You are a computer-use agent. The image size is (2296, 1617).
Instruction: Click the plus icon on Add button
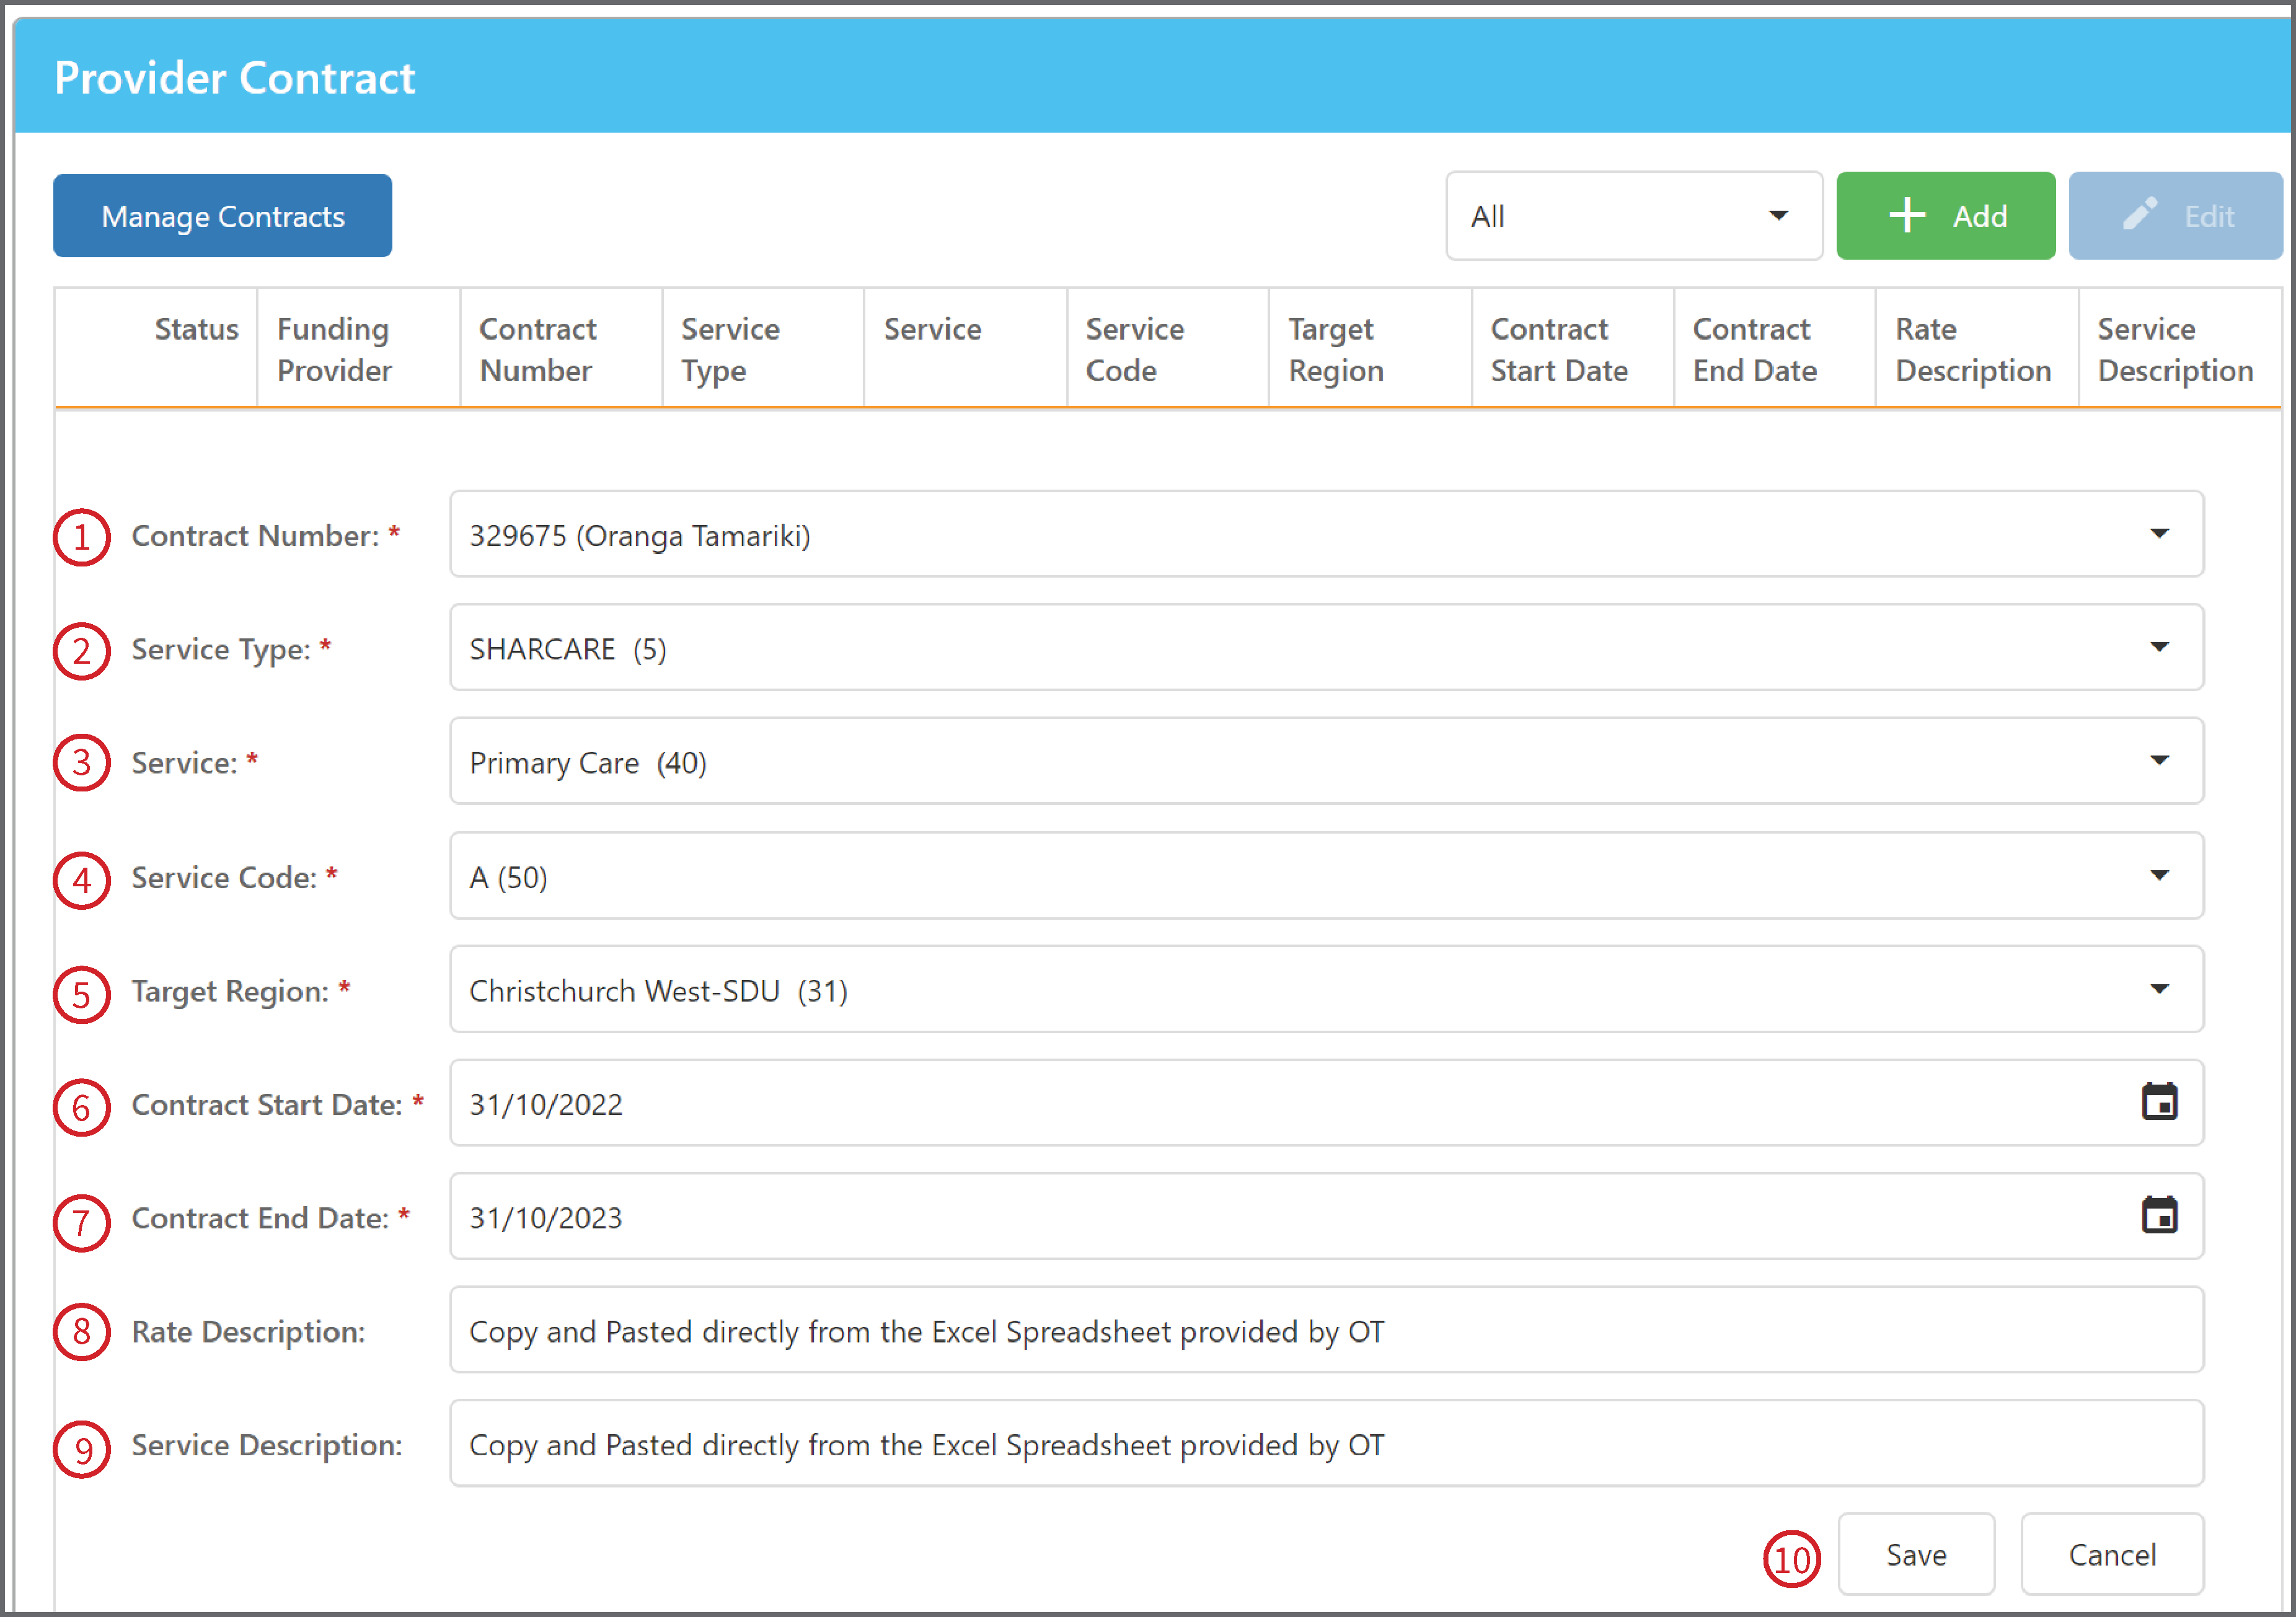tap(1907, 215)
